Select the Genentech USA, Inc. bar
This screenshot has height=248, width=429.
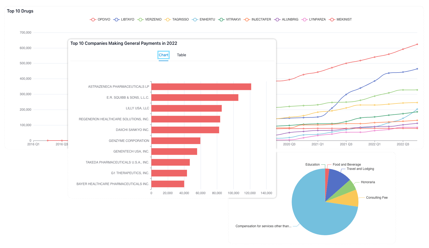(x=174, y=151)
